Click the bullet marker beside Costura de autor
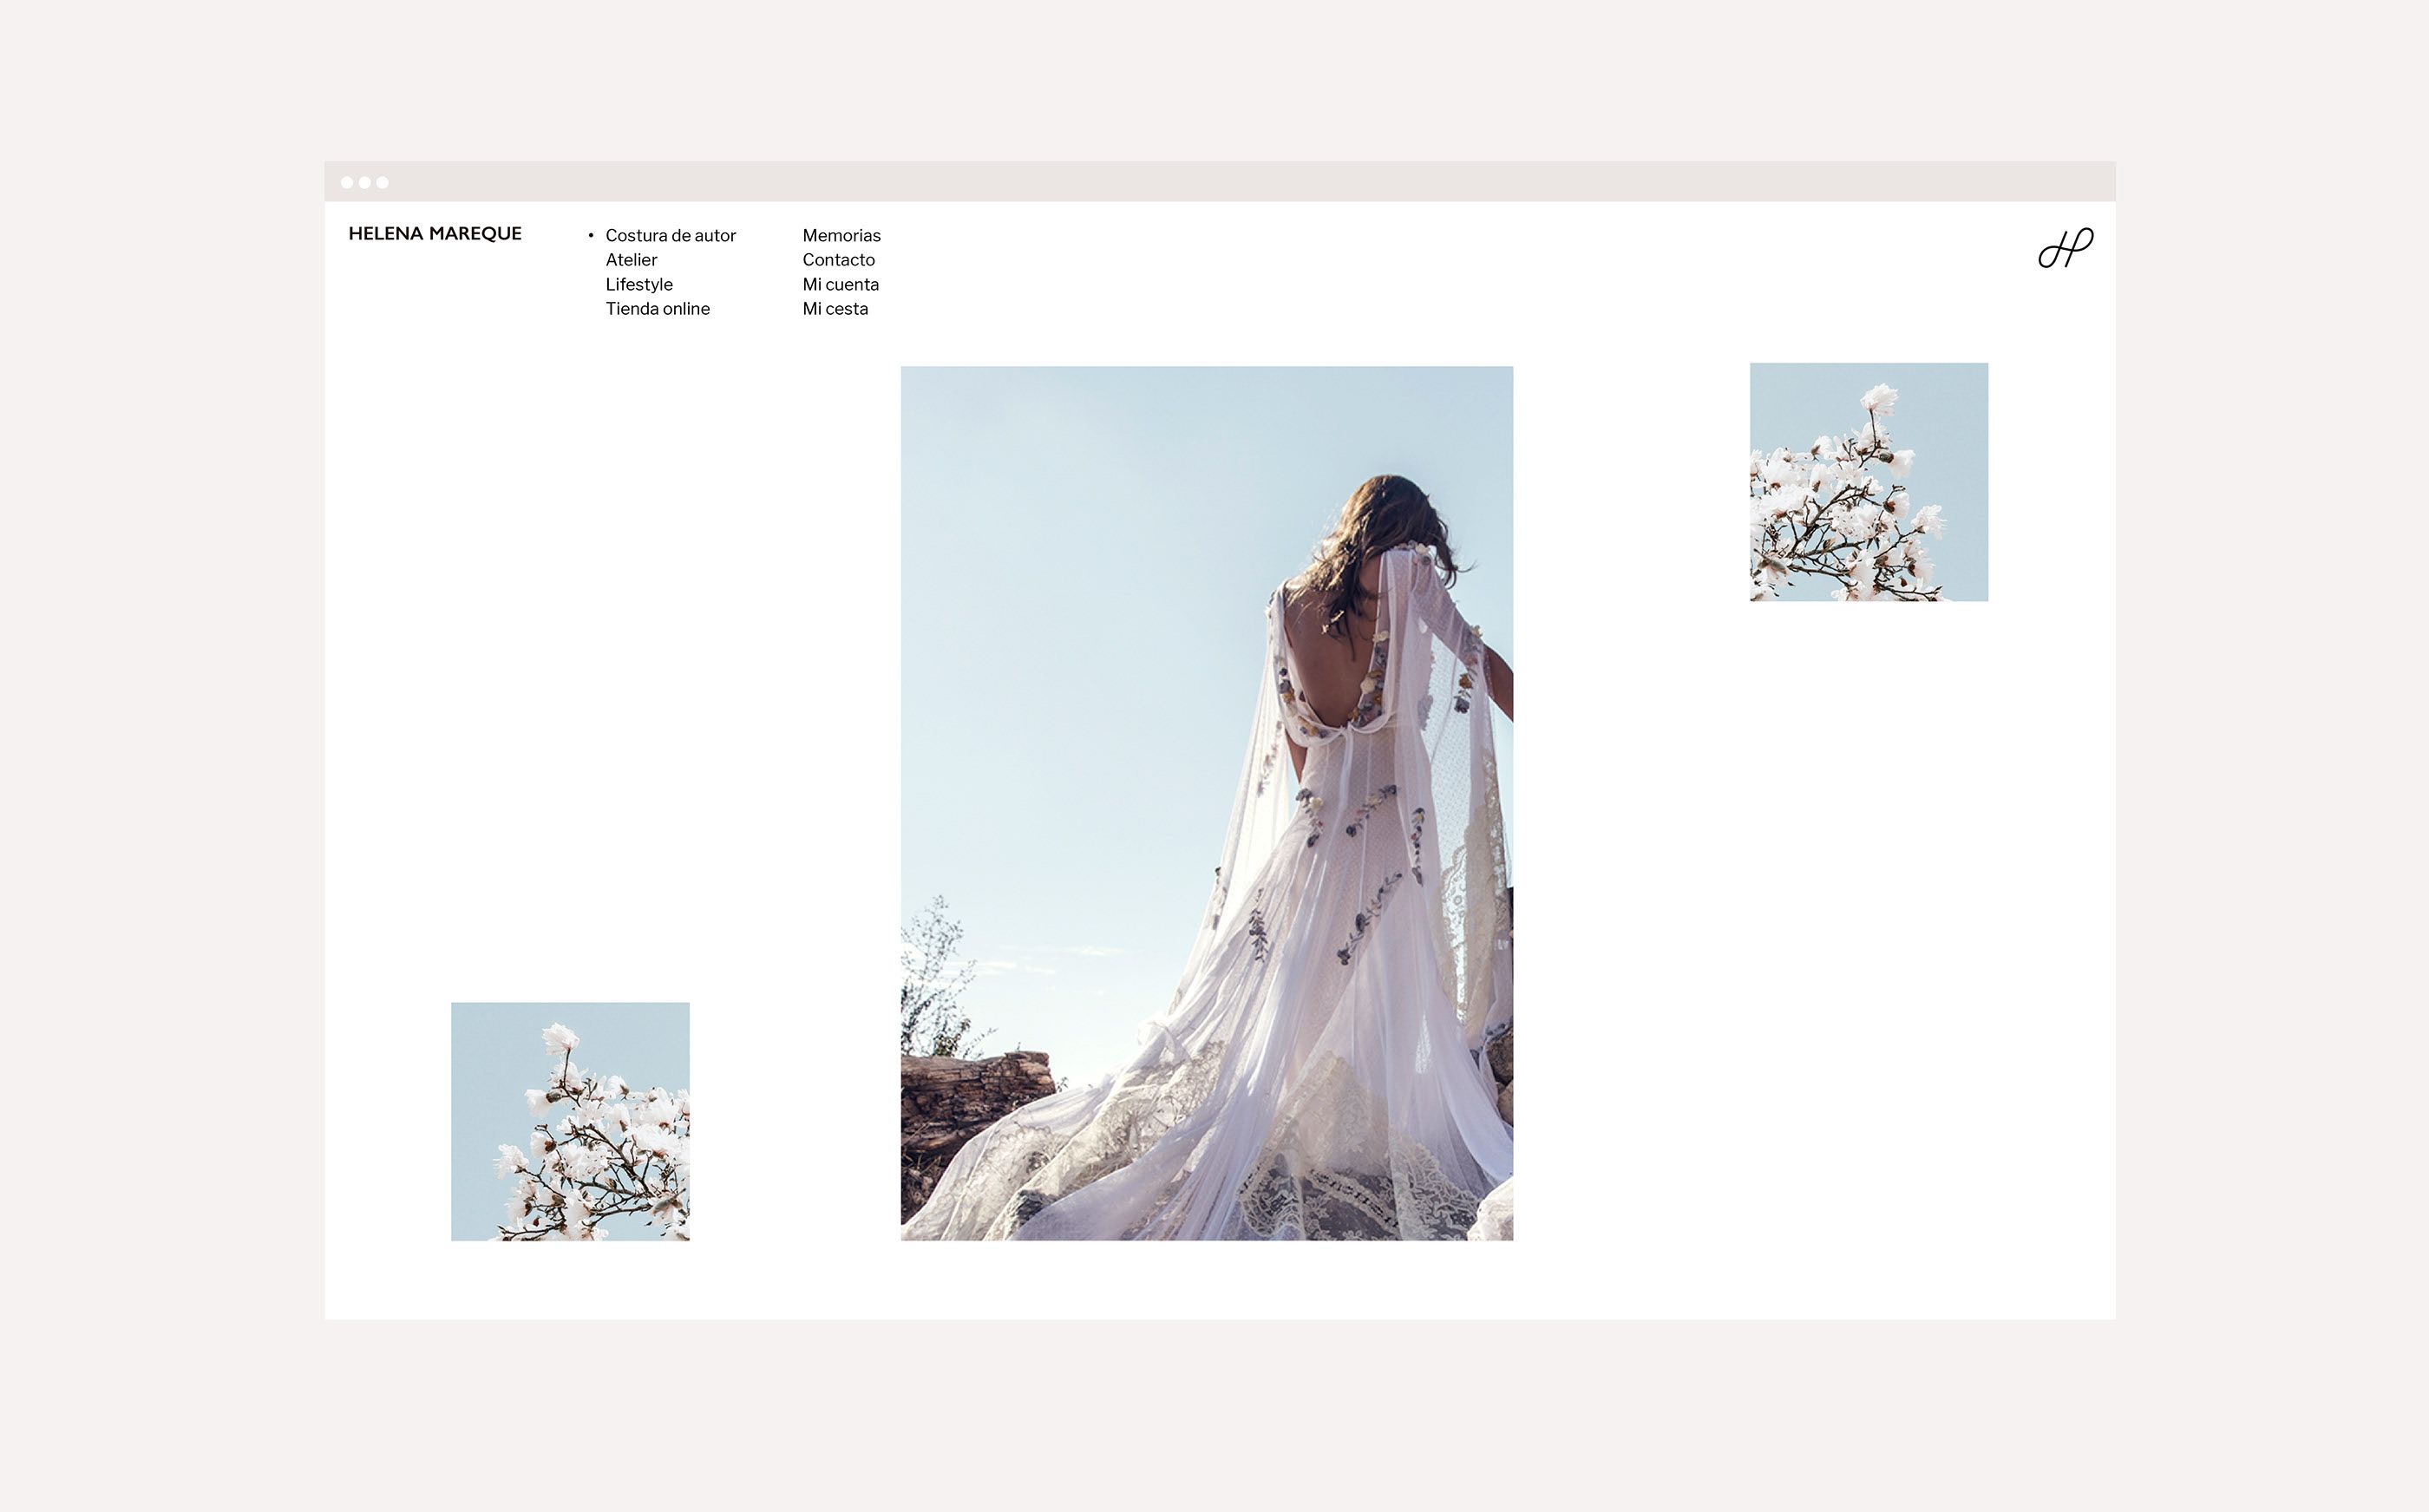 (591, 235)
